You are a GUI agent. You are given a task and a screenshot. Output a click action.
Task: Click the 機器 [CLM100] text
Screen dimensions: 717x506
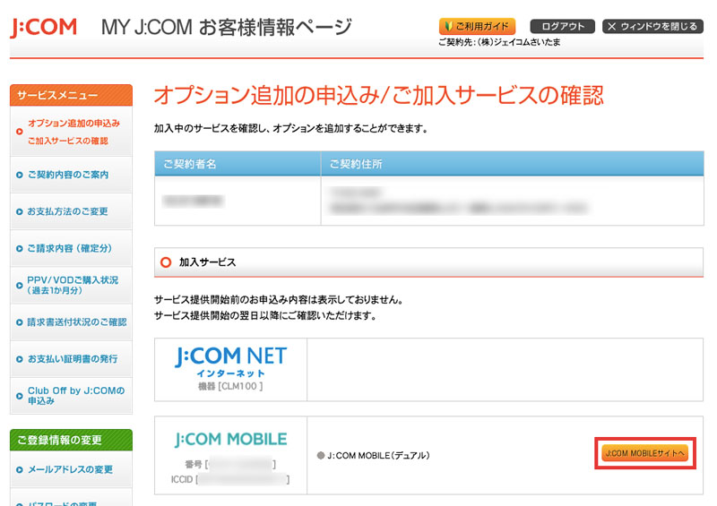[x=230, y=386]
